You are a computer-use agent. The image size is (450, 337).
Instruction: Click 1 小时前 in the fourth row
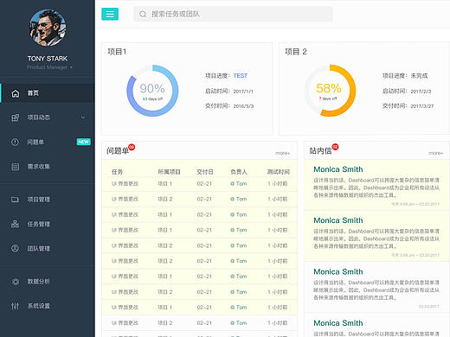[x=278, y=230]
